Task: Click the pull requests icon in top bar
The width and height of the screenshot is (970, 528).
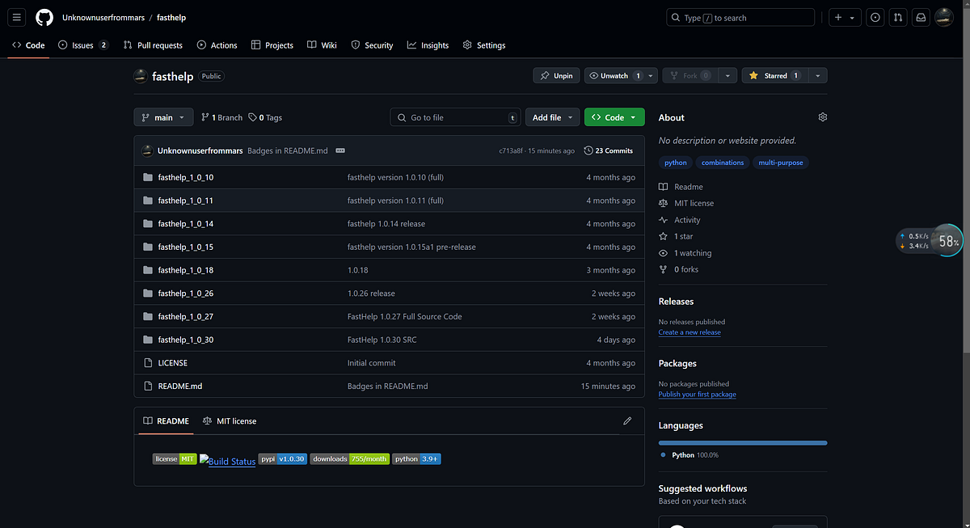Action: click(x=898, y=16)
